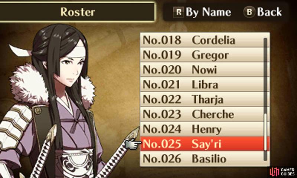Choose No.021 Libra from roster

[x=202, y=85]
